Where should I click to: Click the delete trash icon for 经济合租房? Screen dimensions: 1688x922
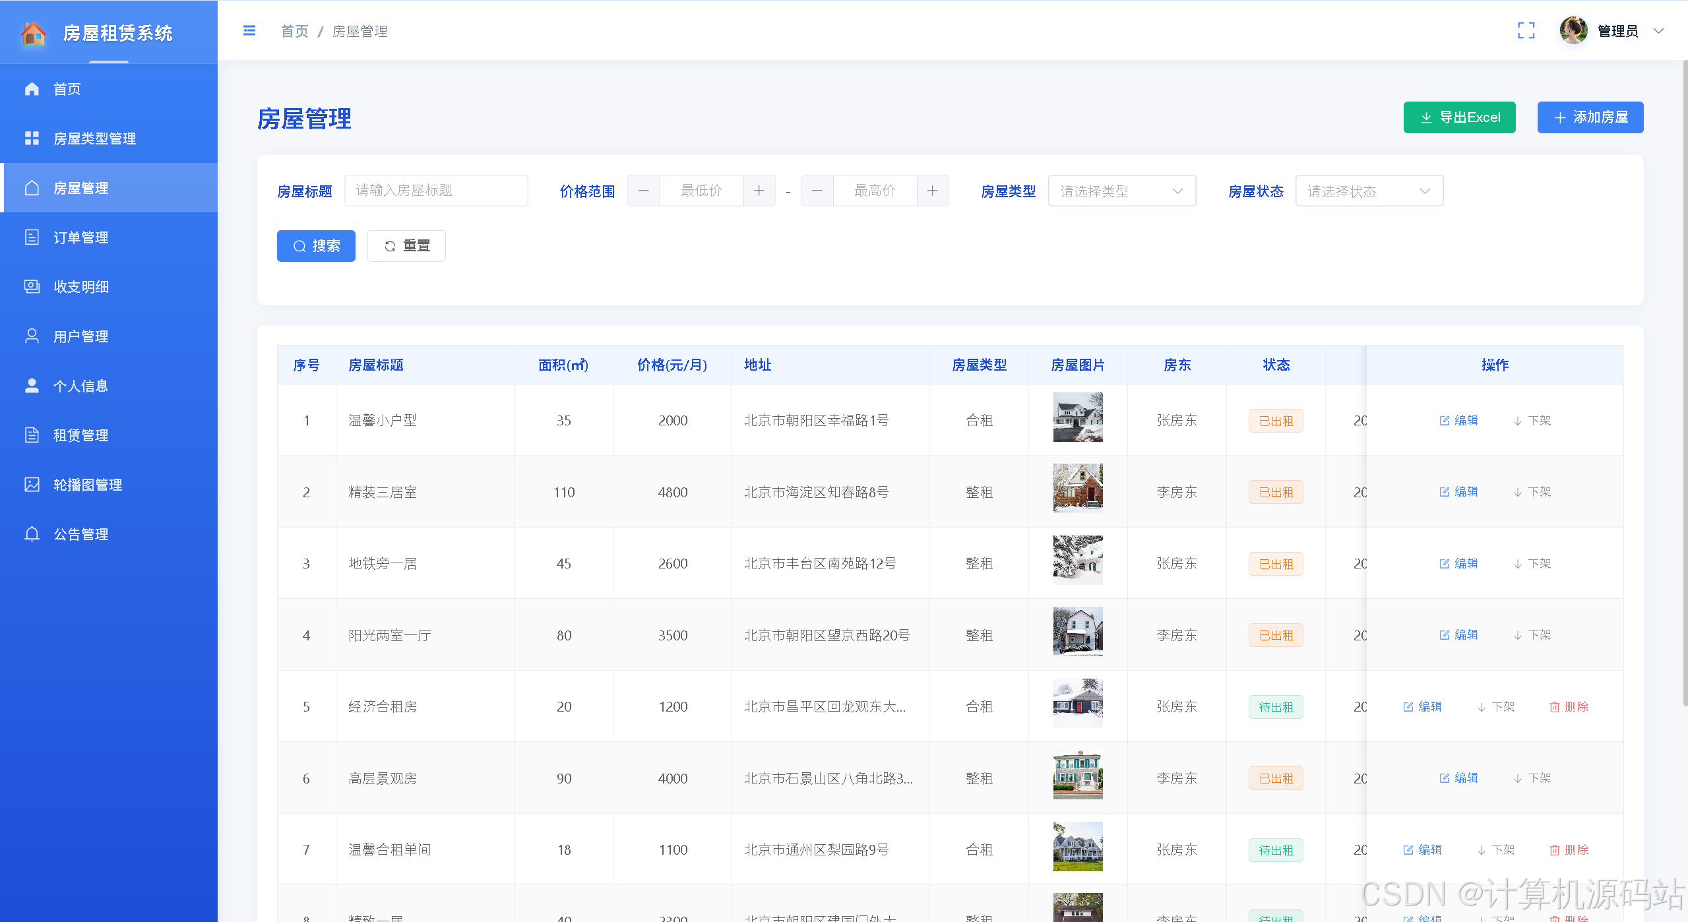(x=1555, y=707)
